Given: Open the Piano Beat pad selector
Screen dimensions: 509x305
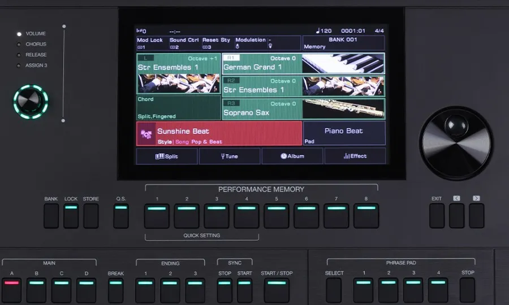Looking at the screenshot, I should pos(344,133).
